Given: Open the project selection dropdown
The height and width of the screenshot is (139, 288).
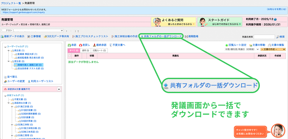Looking at the screenshot, I should click(x=31, y=30).
